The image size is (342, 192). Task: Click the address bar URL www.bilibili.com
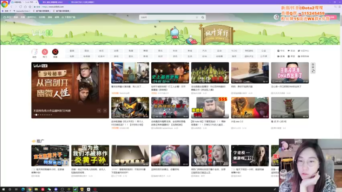[53, 7]
